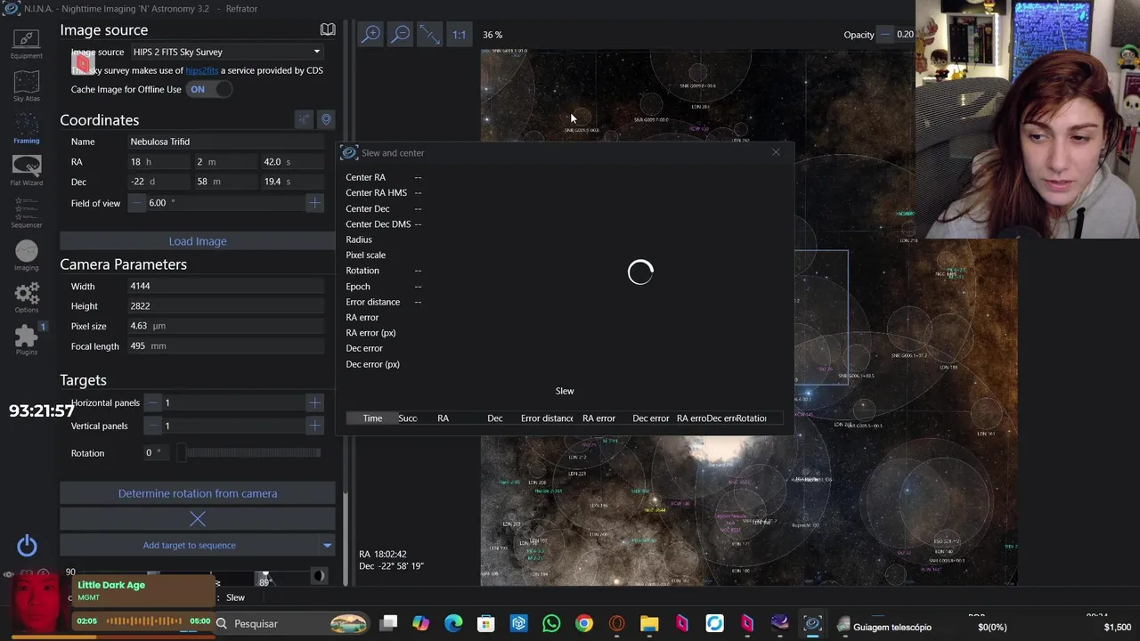Click the Load Image button
Screen dimensions: 1140x641
(198, 241)
